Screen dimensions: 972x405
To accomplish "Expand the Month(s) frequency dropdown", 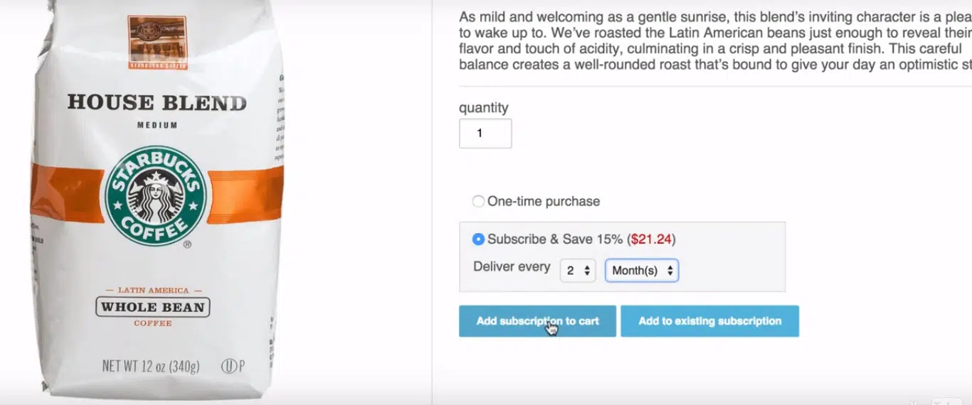I will point(641,271).
